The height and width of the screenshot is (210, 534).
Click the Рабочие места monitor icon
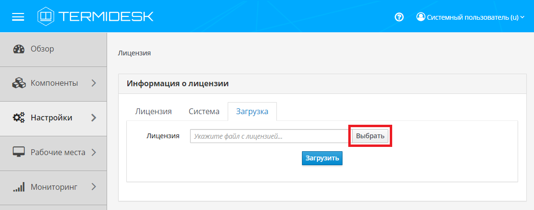(x=19, y=152)
